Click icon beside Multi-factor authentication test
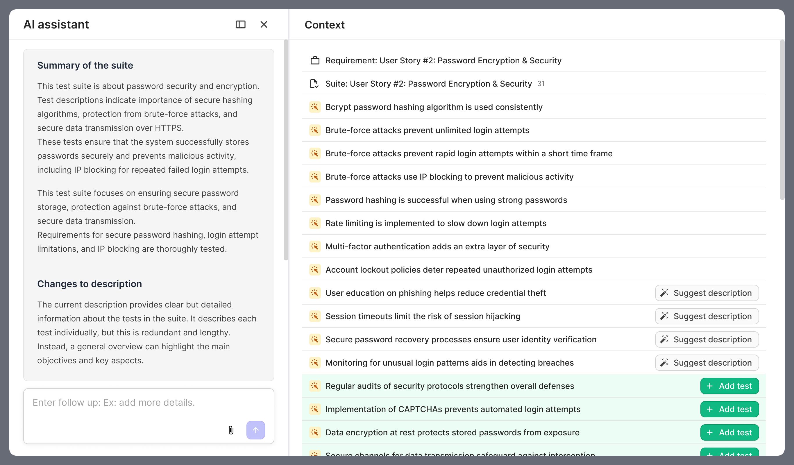This screenshot has height=465, width=794. click(315, 246)
